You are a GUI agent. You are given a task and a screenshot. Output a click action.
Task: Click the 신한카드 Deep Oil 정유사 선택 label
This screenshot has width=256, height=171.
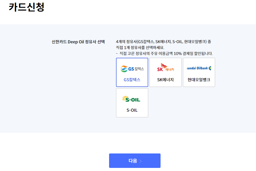(x=78, y=42)
